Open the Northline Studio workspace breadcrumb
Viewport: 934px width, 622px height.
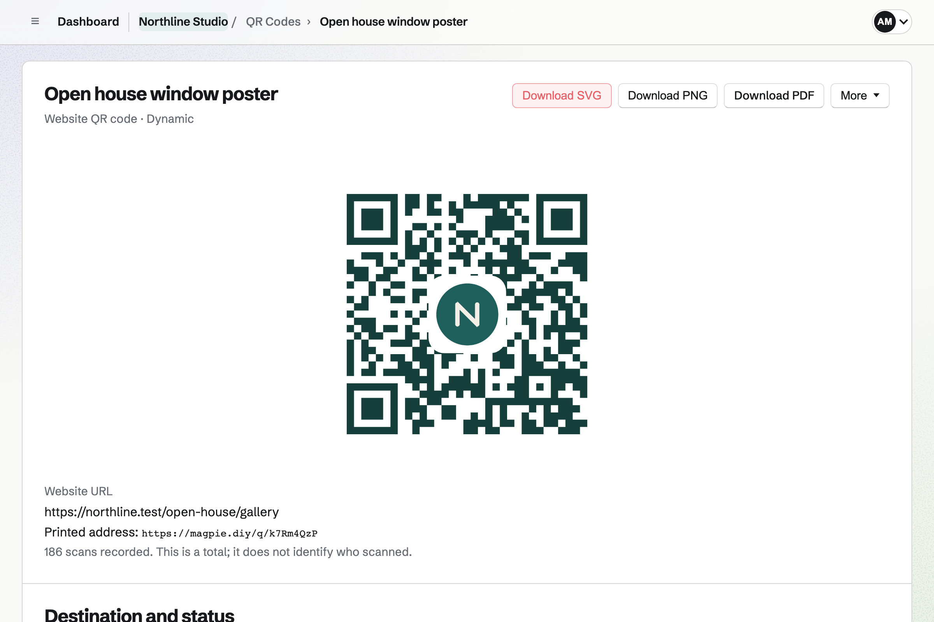183,21
